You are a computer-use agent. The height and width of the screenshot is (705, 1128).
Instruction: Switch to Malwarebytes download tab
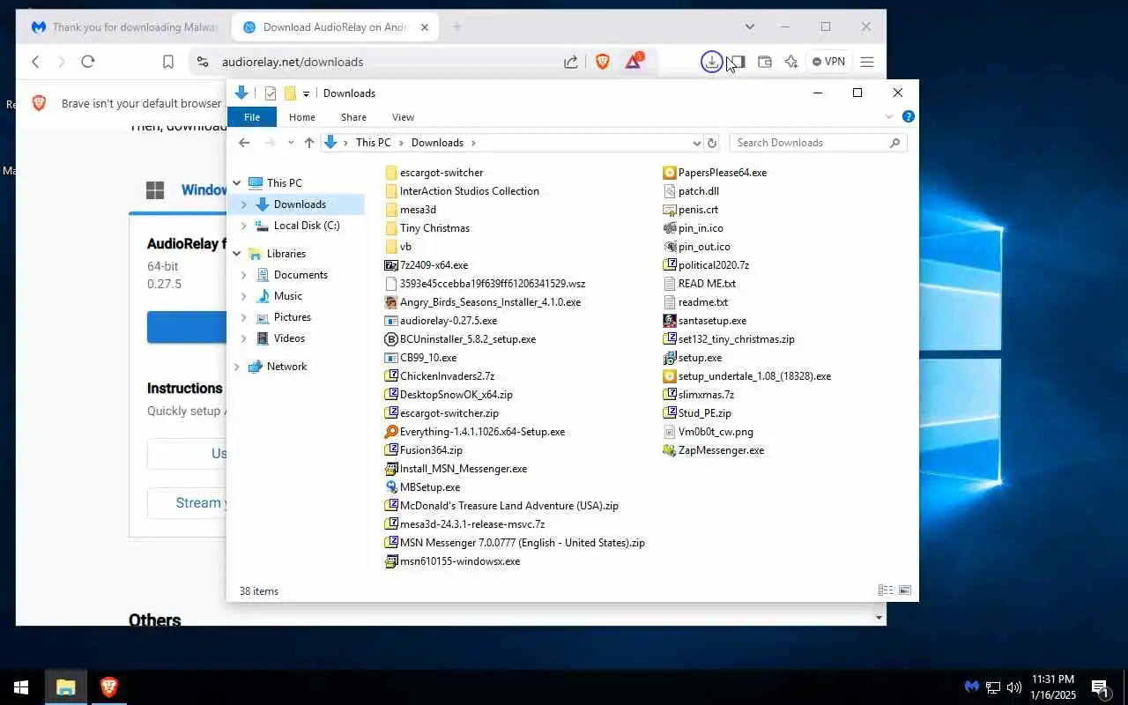tap(123, 27)
